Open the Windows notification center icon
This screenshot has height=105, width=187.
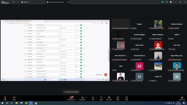click(184, 103)
